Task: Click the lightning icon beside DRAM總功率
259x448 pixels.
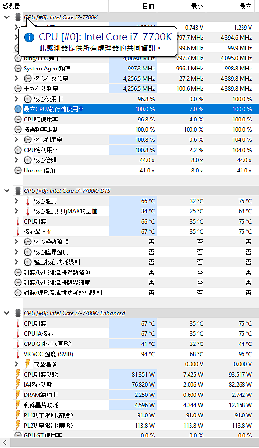Action: coord(17,395)
